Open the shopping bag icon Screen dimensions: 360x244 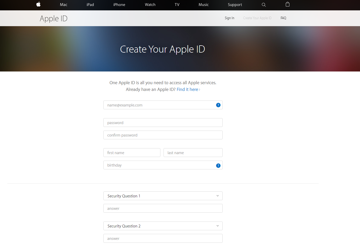tap(288, 4)
